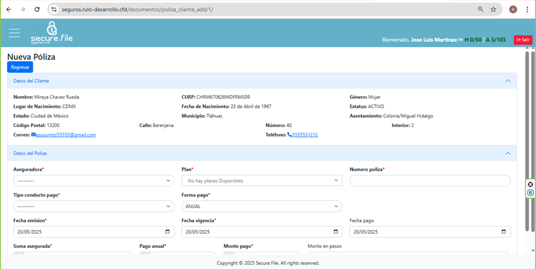Open calendar picker in Fecha pago
This screenshot has width=536, height=269.
coord(504,232)
